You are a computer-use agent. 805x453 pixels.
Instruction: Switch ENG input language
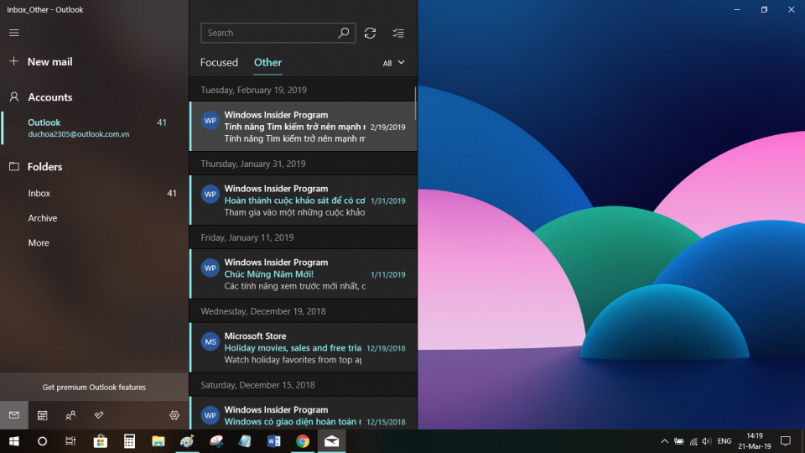point(724,441)
